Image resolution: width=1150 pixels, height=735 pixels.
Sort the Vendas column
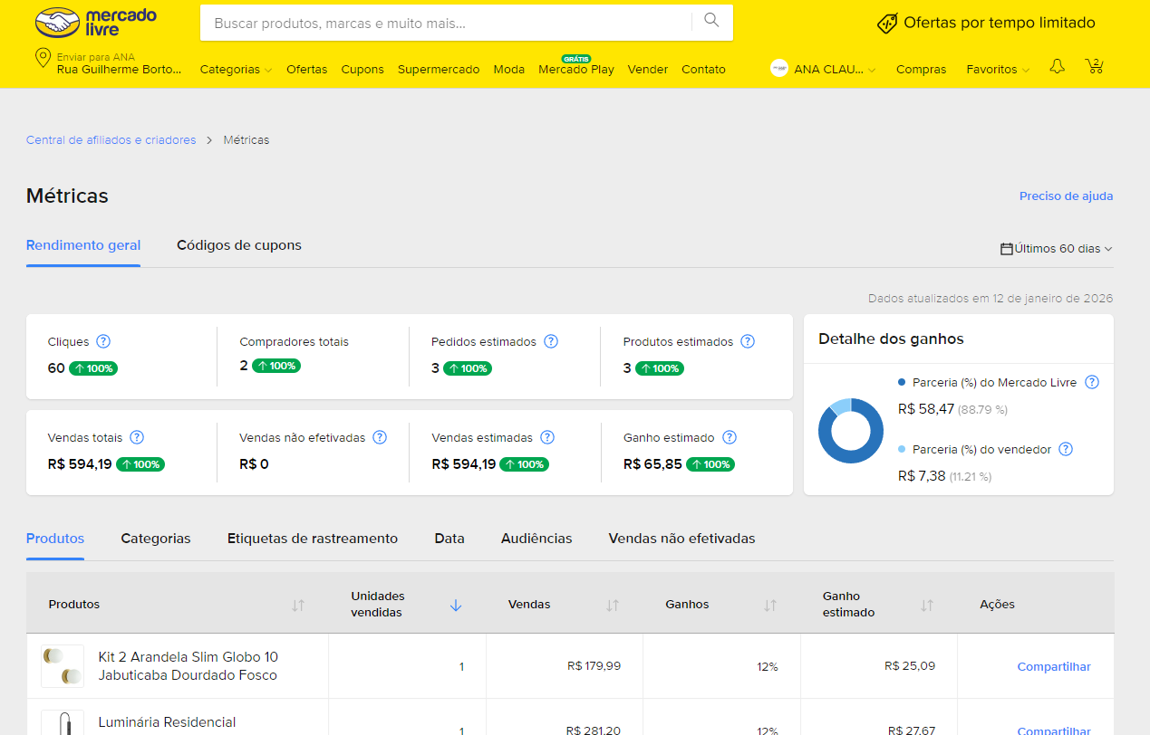613,606
